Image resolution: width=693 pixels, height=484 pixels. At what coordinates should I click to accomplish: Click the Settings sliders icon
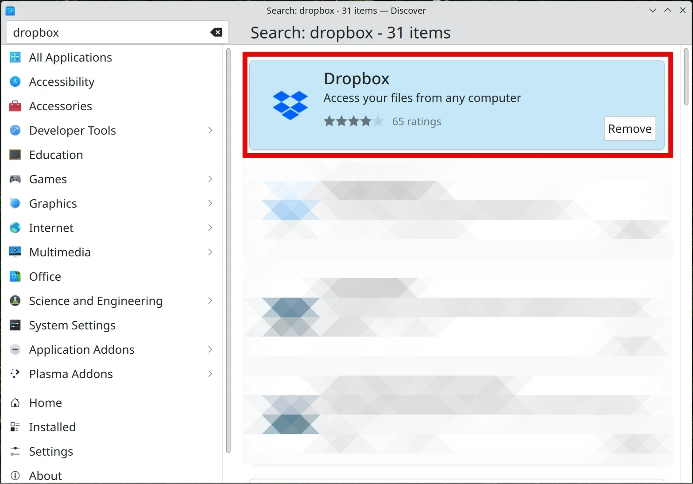point(15,451)
